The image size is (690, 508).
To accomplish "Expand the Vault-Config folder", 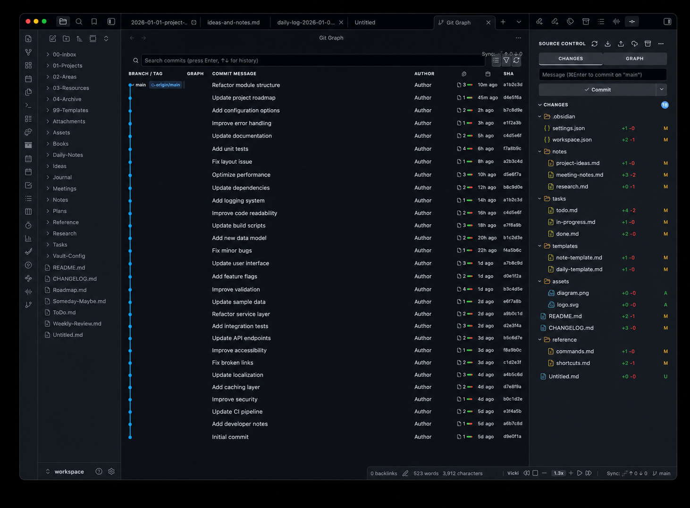I will (x=69, y=256).
